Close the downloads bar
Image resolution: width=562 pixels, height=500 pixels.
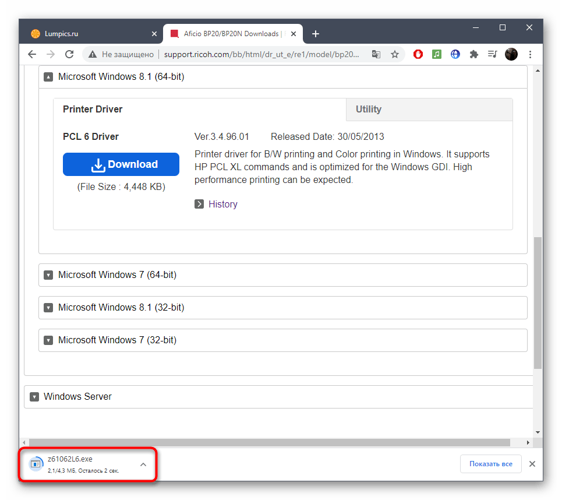pyautogui.click(x=532, y=464)
